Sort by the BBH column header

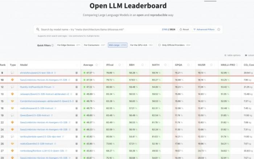pos(132,65)
